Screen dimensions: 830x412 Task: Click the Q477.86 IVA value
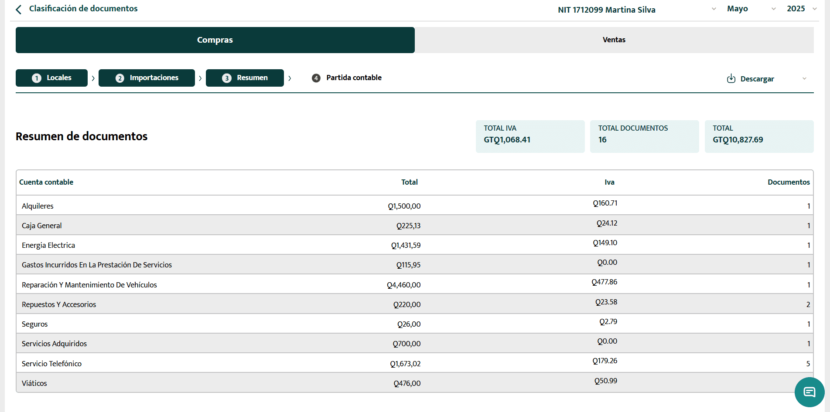(x=605, y=282)
